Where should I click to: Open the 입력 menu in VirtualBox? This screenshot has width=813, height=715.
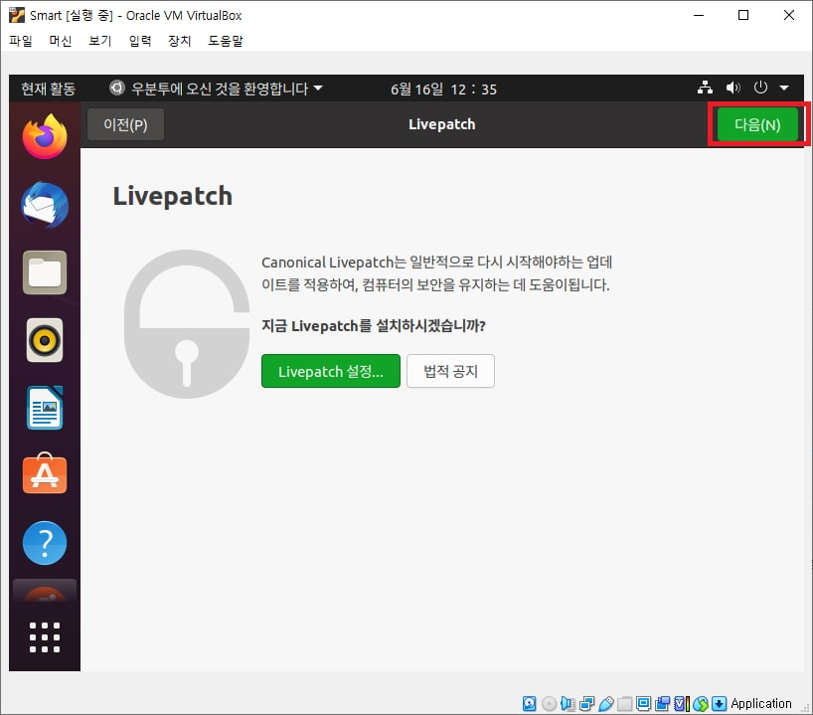(x=140, y=41)
